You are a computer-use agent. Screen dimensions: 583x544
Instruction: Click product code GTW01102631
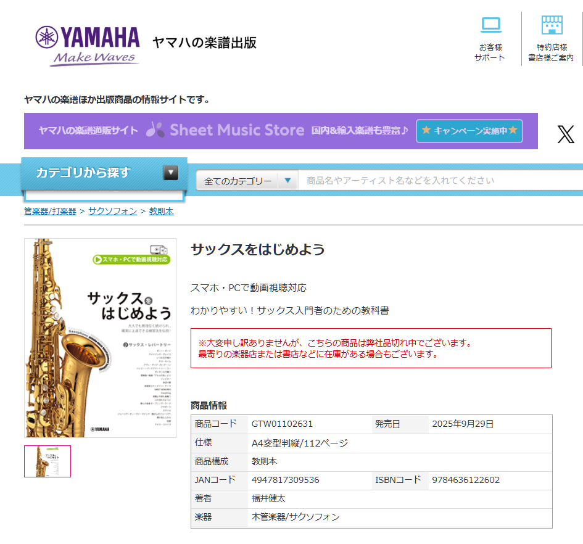(282, 424)
